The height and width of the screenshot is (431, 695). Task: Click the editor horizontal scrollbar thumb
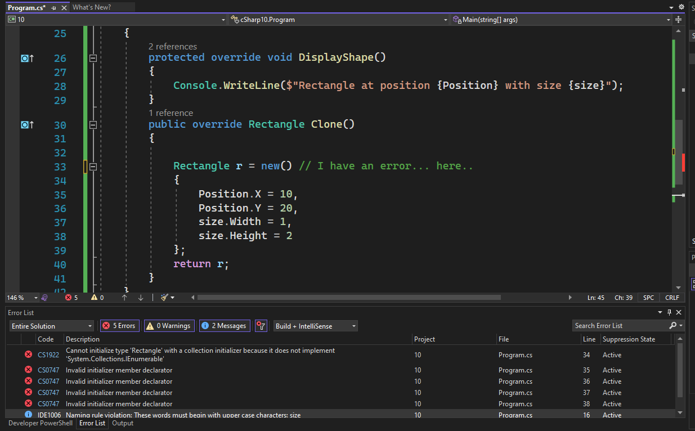point(349,298)
